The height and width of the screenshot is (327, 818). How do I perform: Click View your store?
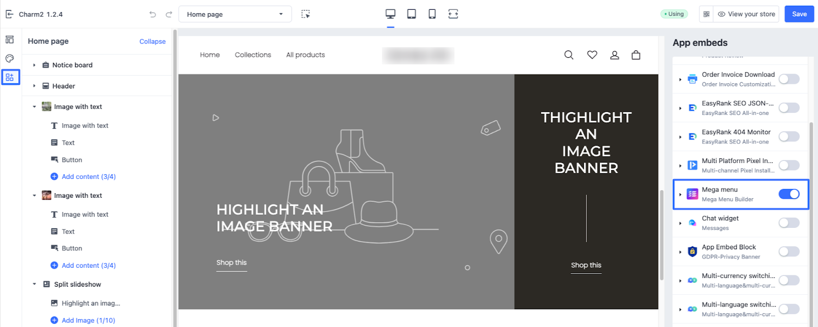pyautogui.click(x=746, y=14)
